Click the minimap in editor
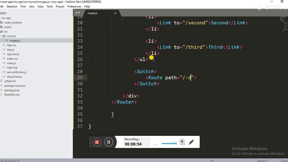 pos(284,25)
